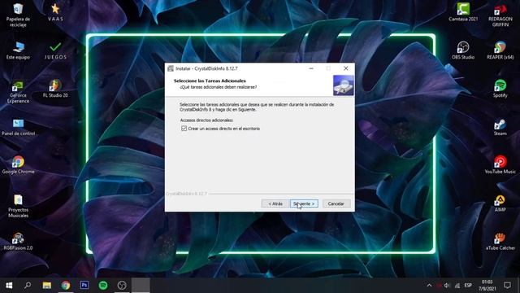Screen dimensions: 520x293
Task: Launch aTube Catcher desktop shortcut
Action: pyautogui.click(x=500, y=242)
